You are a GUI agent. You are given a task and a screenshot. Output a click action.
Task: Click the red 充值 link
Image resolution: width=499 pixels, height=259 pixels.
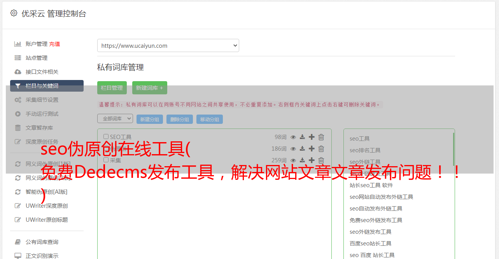pos(54,44)
